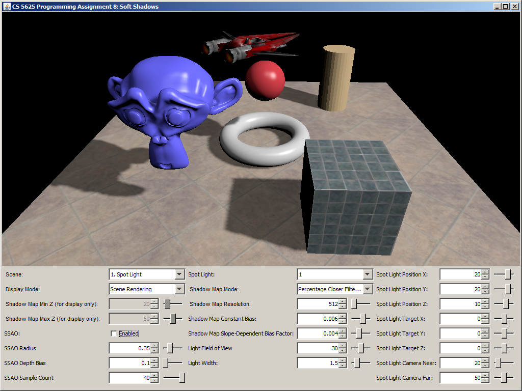Increment Spot Light Position X value
Screen dimensions: 522x391
click(x=485, y=272)
